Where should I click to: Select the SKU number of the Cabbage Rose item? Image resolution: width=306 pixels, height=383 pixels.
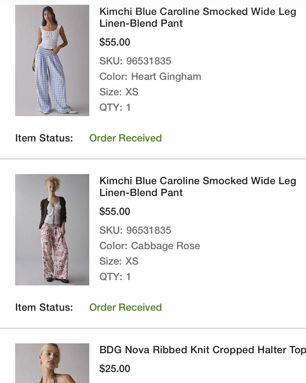coord(149,230)
